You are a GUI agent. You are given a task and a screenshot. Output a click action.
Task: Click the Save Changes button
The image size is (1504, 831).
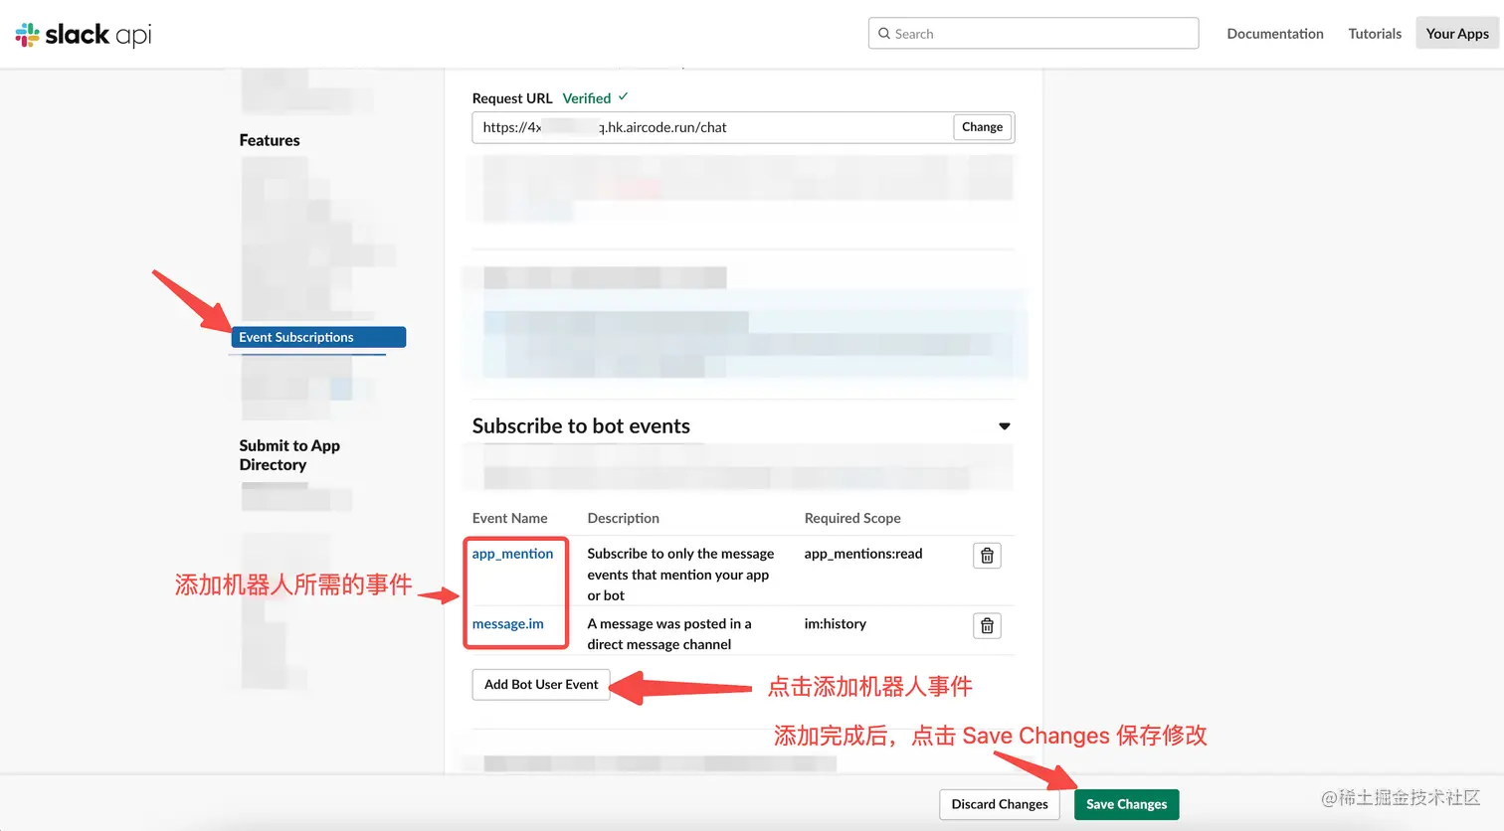(1126, 804)
